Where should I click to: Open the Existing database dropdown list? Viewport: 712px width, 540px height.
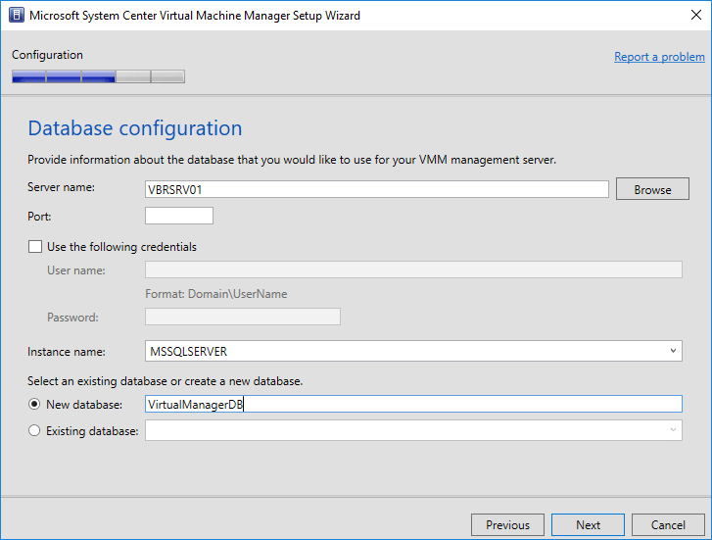click(x=412, y=430)
